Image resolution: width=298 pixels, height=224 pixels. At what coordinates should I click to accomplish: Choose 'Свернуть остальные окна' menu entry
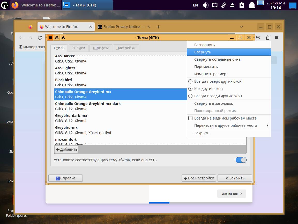pos(217,59)
